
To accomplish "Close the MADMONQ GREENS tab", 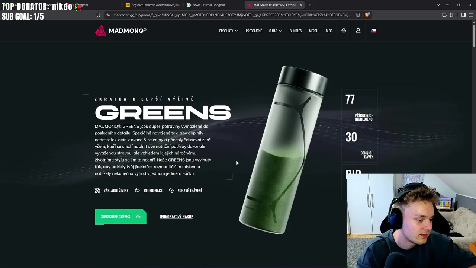I will point(300,5).
